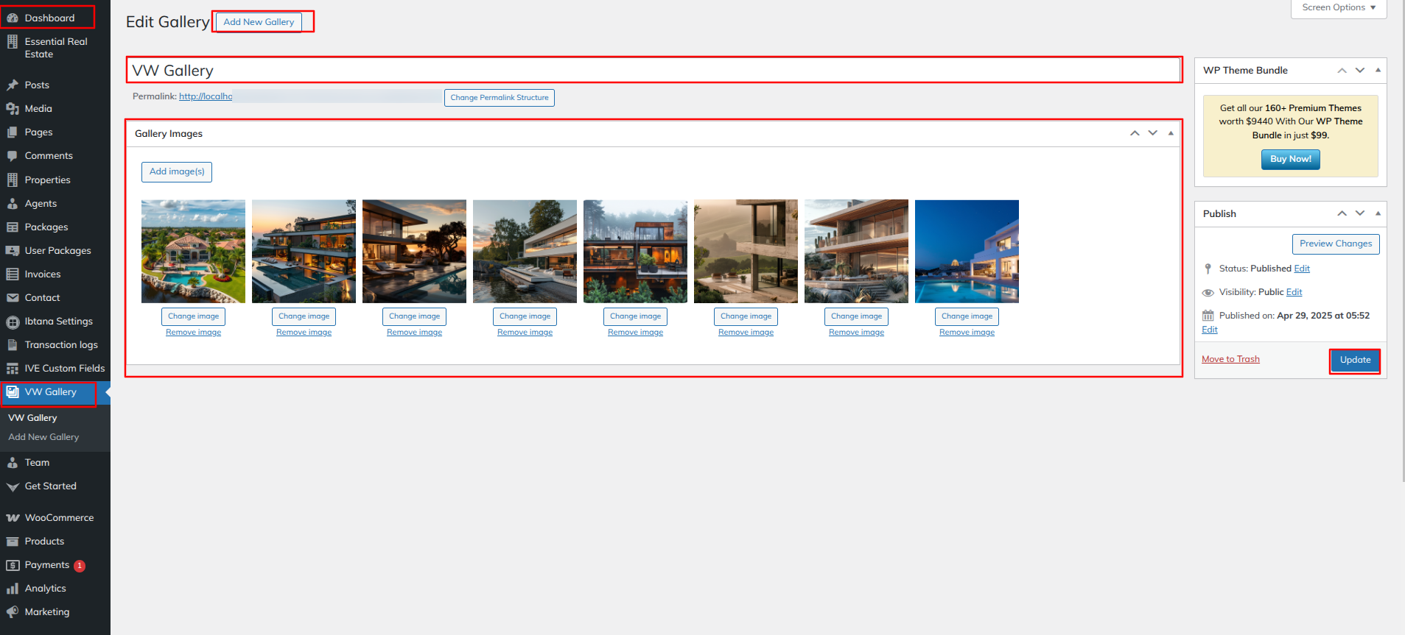Click the Payments dollar icon
Screen dimensions: 1405x635
pos(13,565)
